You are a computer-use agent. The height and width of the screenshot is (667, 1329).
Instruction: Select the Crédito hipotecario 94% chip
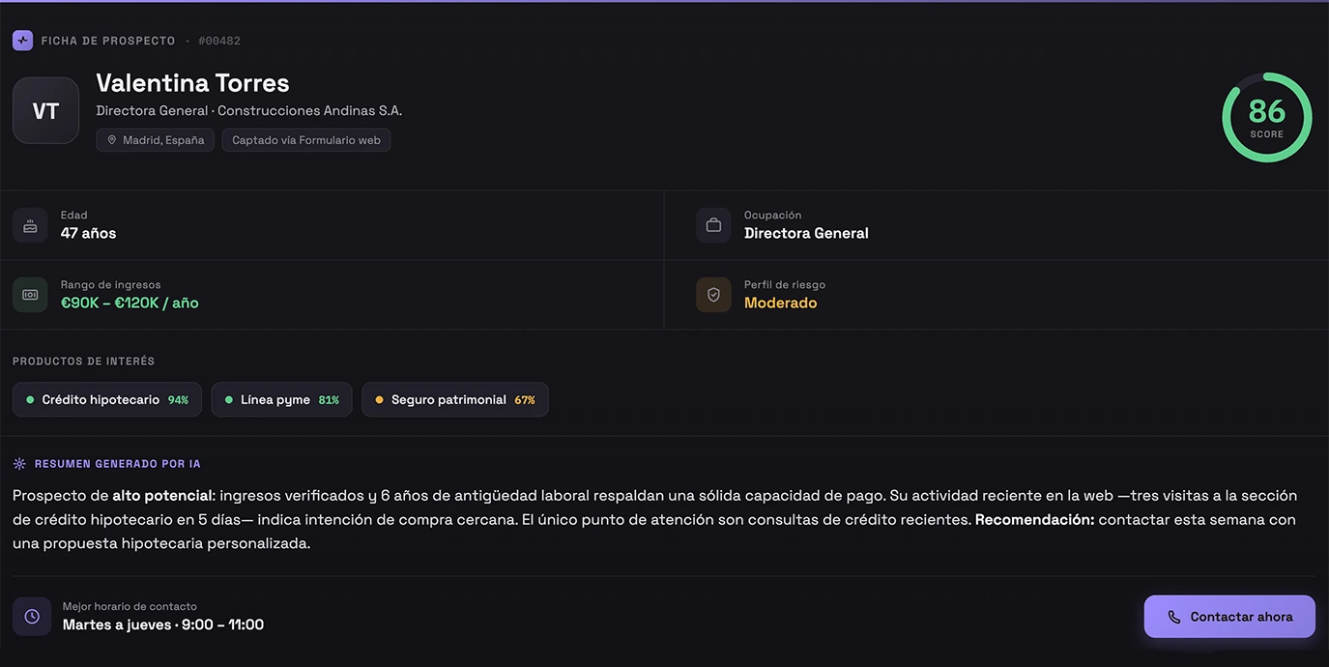coord(107,399)
